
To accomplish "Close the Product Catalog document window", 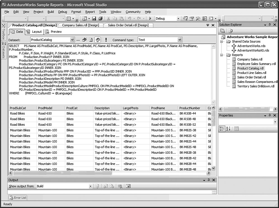I will coord(213,25).
